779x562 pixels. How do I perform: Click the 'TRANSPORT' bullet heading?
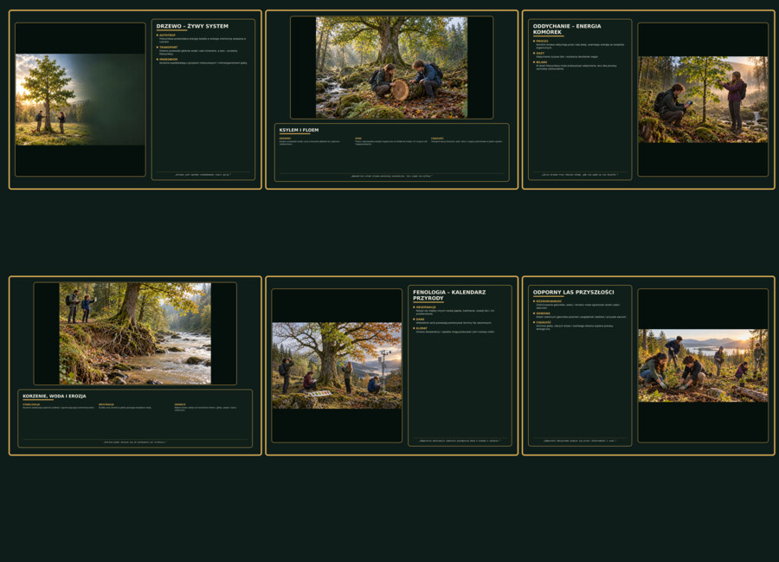[169, 48]
